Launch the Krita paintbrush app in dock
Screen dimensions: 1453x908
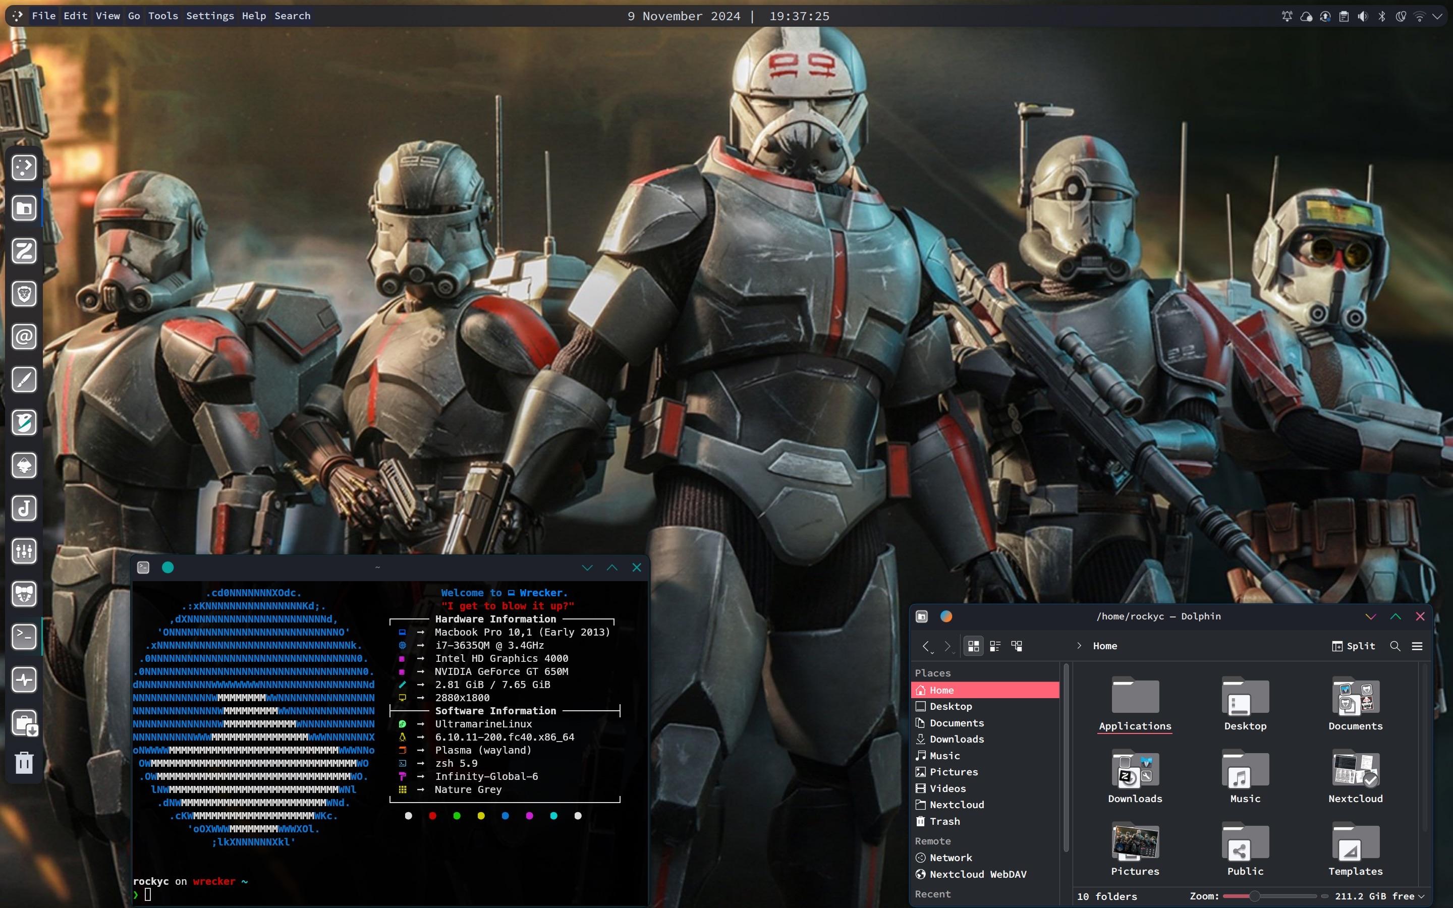pyautogui.click(x=24, y=379)
